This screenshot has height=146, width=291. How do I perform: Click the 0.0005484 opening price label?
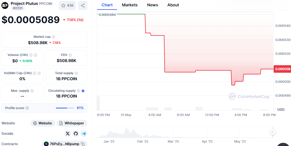point(107,15)
